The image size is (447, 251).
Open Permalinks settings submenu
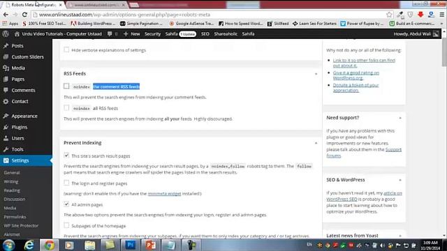pyautogui.click(x=15, y=217)
